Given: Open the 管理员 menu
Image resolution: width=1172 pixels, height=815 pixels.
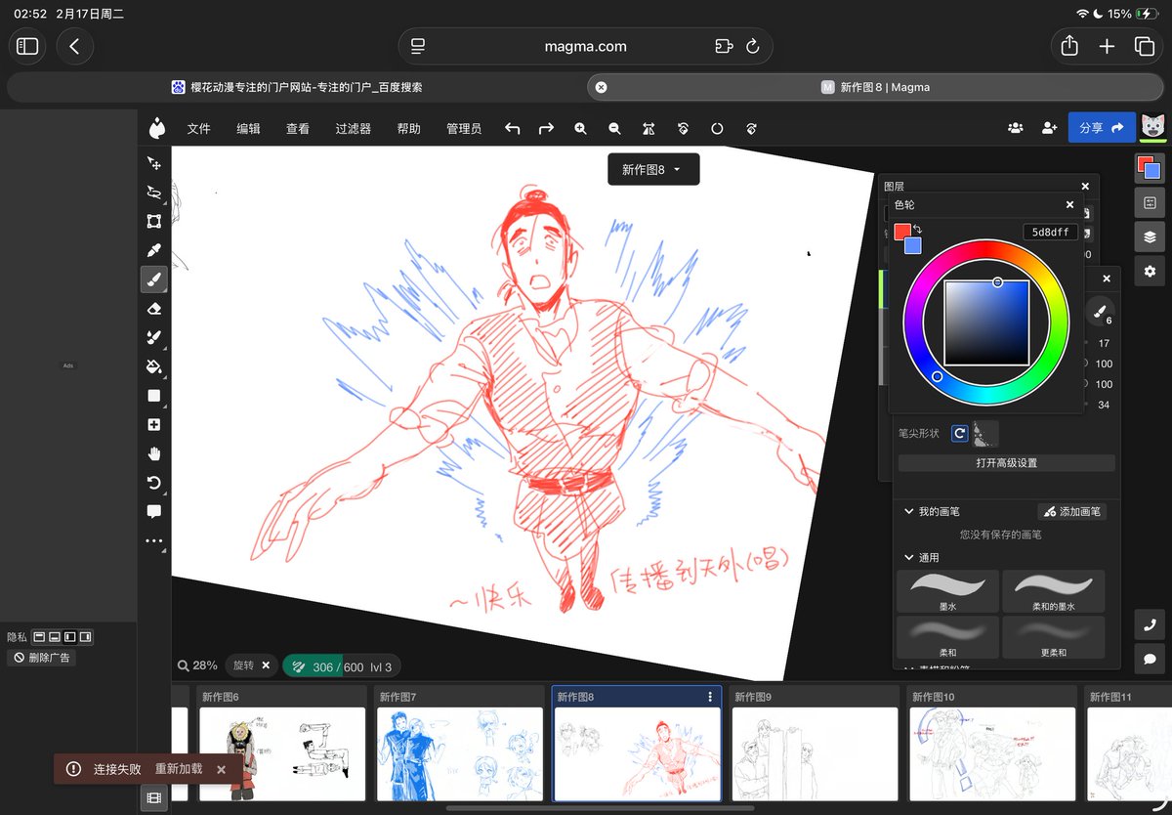Looking at the screenshot, I should pos(464,128).
